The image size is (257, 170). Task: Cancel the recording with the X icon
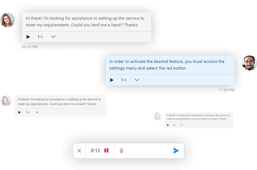click(x=79, y=151)
